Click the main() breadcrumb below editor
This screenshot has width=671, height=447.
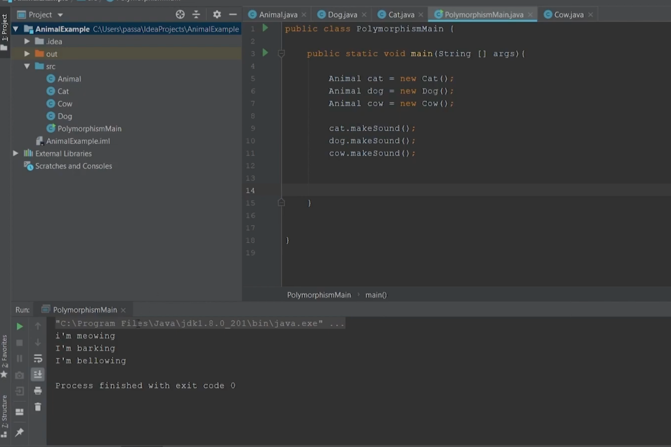[376, 295]
